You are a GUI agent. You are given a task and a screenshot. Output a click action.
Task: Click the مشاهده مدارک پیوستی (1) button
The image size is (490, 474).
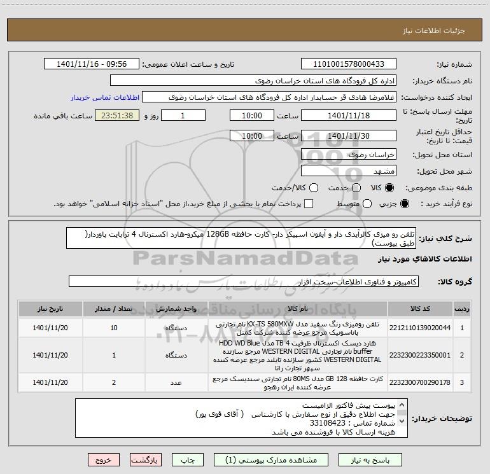(x=271, y=460)
